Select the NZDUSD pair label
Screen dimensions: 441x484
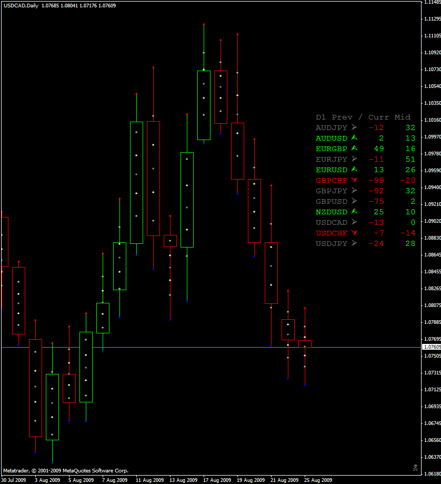pos(332,212)
